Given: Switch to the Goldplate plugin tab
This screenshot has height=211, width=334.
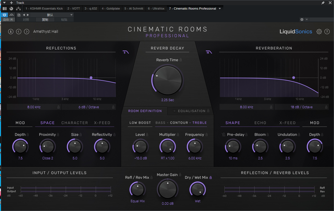Looking at the screenshot, I should coord(111,8).
